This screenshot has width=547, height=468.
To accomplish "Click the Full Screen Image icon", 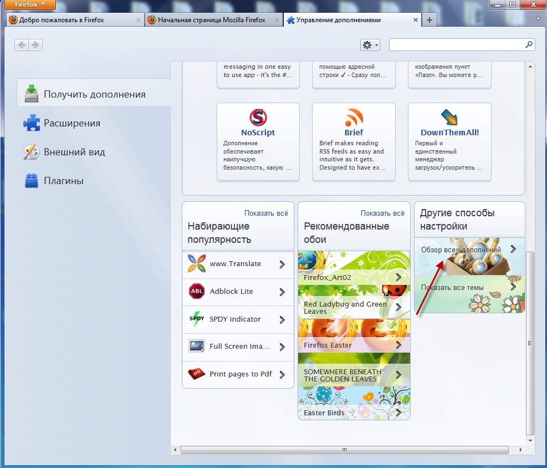I will [196, 346].
